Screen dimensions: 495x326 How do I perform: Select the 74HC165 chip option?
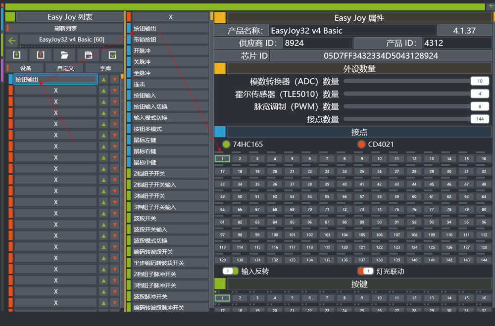tap(227, 144)
